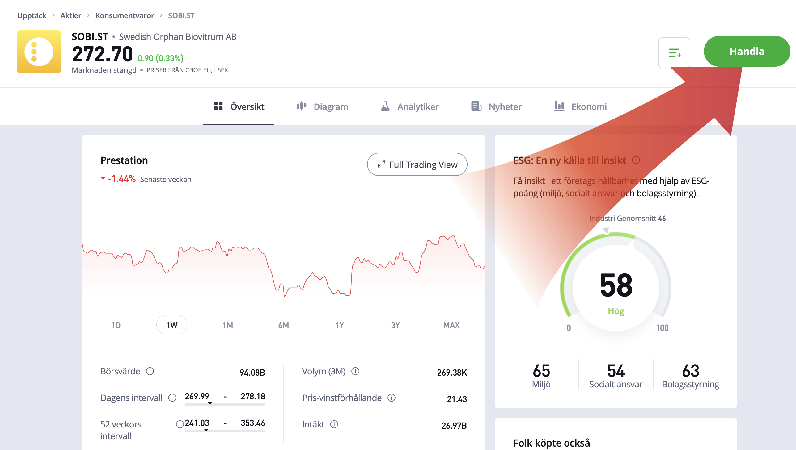796x450 pixels.
Task: Select the 1M chart time range
Action: (x=228, y=325)
